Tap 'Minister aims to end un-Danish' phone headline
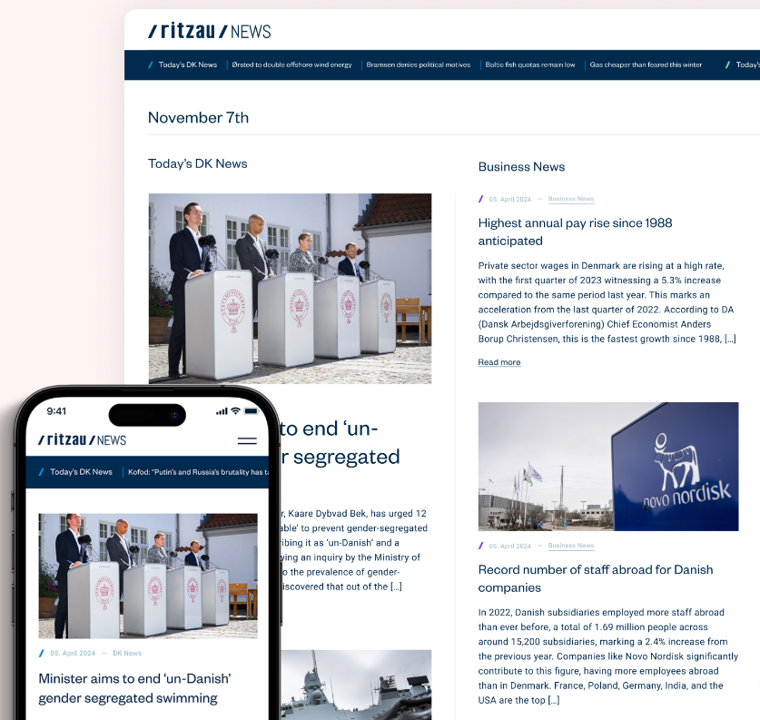Screen dimensions: 760x720 (134, 688)
